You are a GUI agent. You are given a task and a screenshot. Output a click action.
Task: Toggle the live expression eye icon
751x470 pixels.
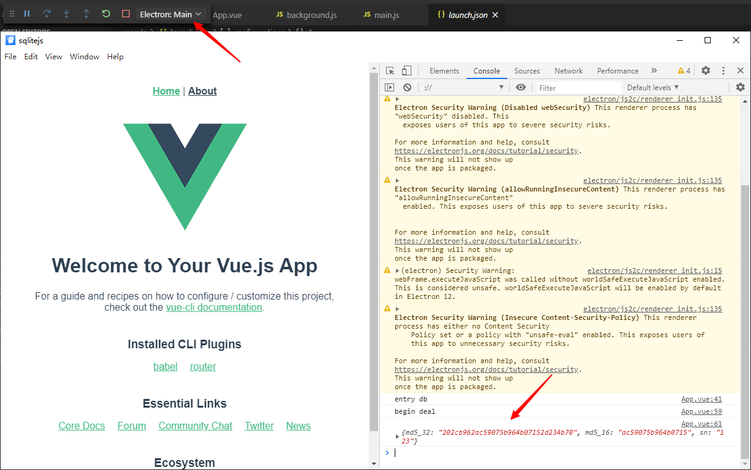click(521, 88)
